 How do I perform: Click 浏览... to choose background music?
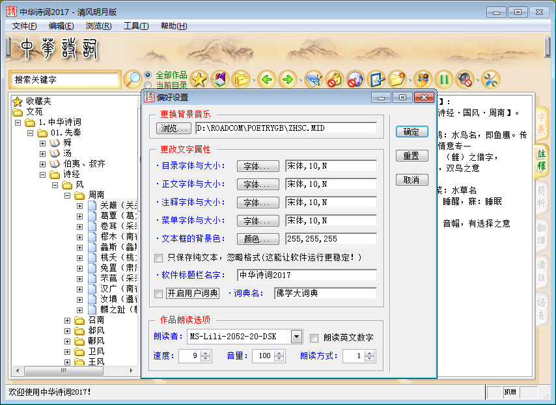point(174,128)
